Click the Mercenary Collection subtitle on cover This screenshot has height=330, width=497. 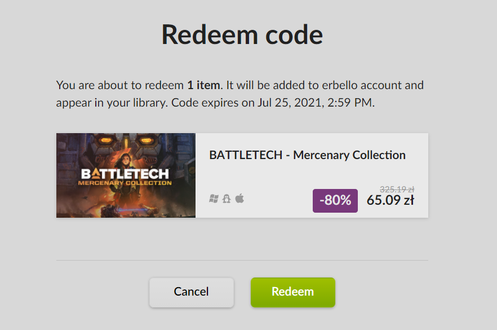point(125,183)
